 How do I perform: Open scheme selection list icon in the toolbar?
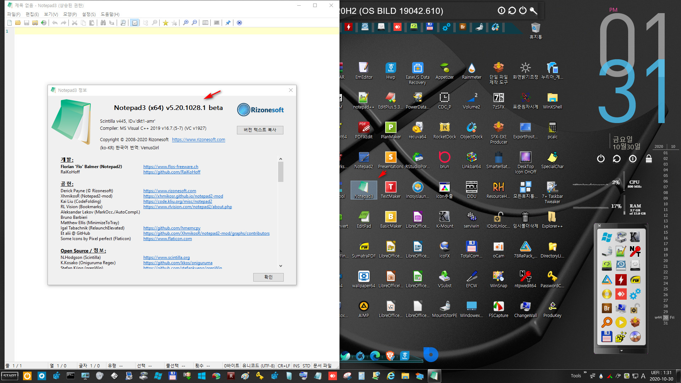tap(205, 23)
